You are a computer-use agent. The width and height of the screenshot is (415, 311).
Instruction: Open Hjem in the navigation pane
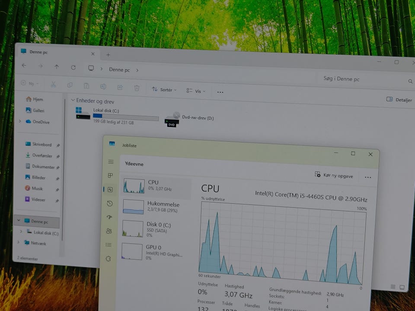pyautogui.click(x=35, y=99)
